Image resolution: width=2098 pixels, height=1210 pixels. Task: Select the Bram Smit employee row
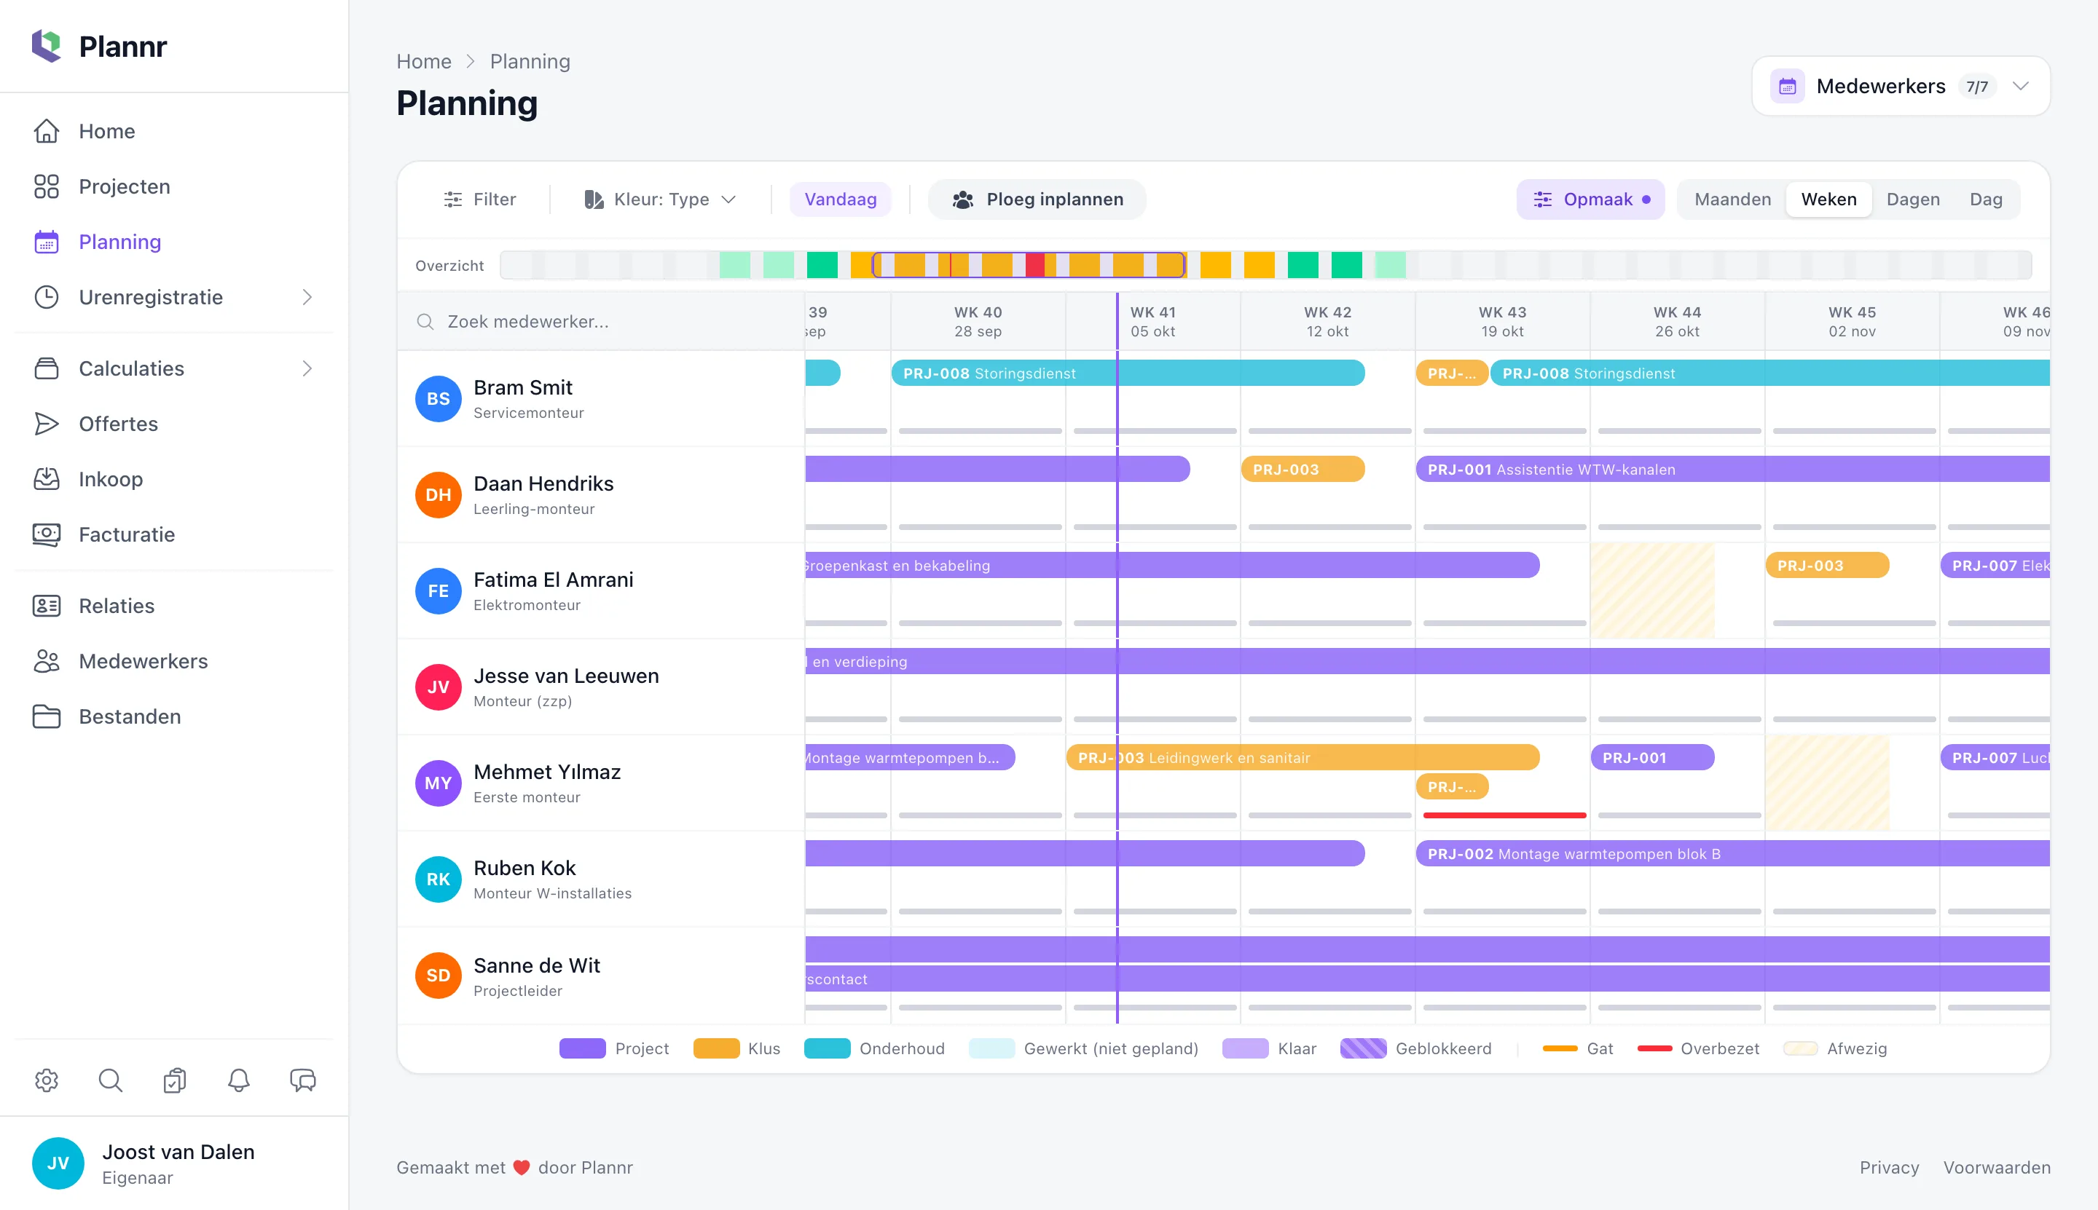600,399
